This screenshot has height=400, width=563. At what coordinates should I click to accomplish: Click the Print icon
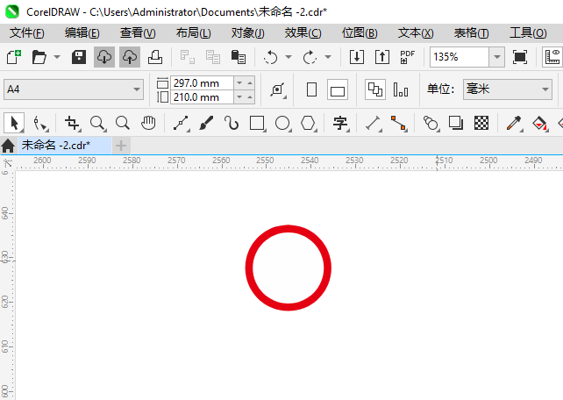[155, 57]
